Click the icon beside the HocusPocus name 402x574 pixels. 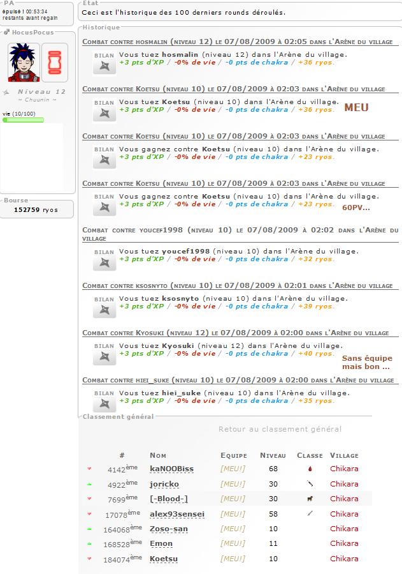click(x=6, y=32)
